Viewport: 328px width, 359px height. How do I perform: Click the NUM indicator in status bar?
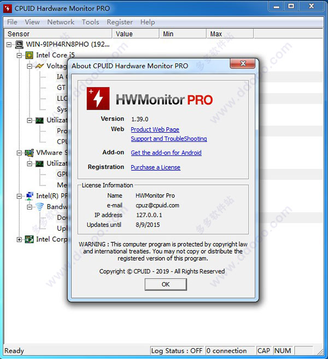283,351
